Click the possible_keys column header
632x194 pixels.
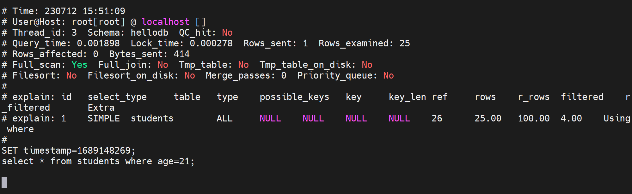tap(294, 97)
